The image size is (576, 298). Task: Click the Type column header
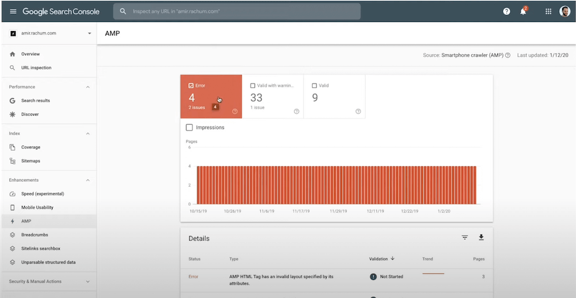click(x=234, y=259)
